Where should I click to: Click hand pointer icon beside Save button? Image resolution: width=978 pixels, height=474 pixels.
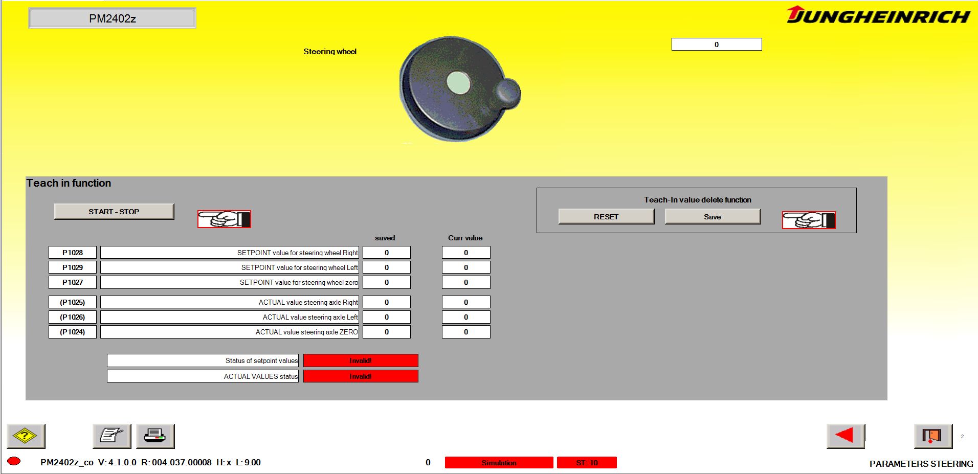(808, 221)
